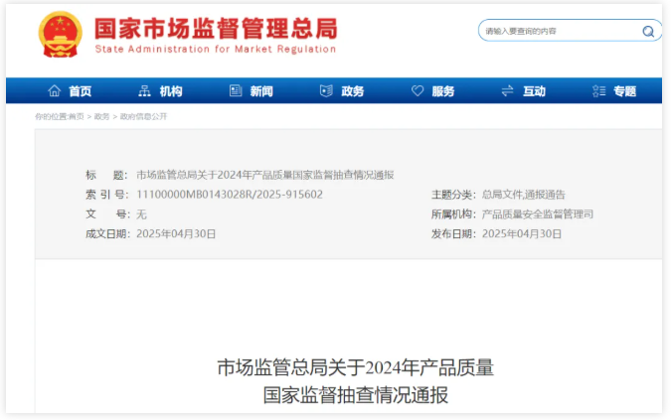Open the 机构 menu item
Viewport: 671px width, 420px height.
(171, 91)
